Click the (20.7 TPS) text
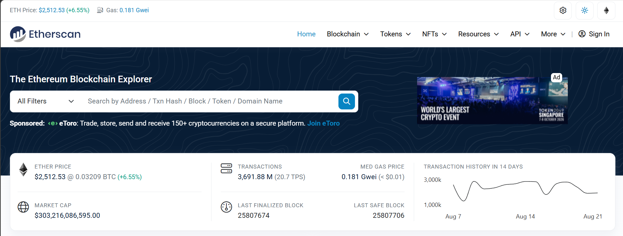623x236 pixels. point(290,177)
